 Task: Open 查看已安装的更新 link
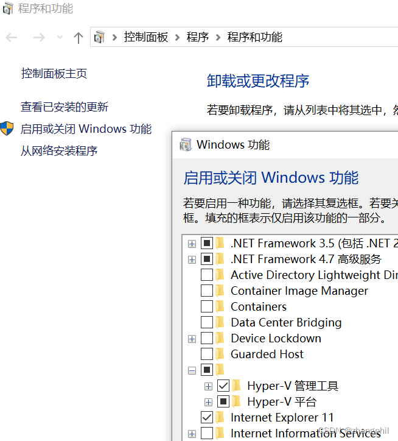[65, 107]
